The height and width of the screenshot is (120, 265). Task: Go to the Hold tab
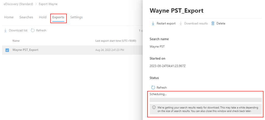pyautogui.click(x=43, y=17)
